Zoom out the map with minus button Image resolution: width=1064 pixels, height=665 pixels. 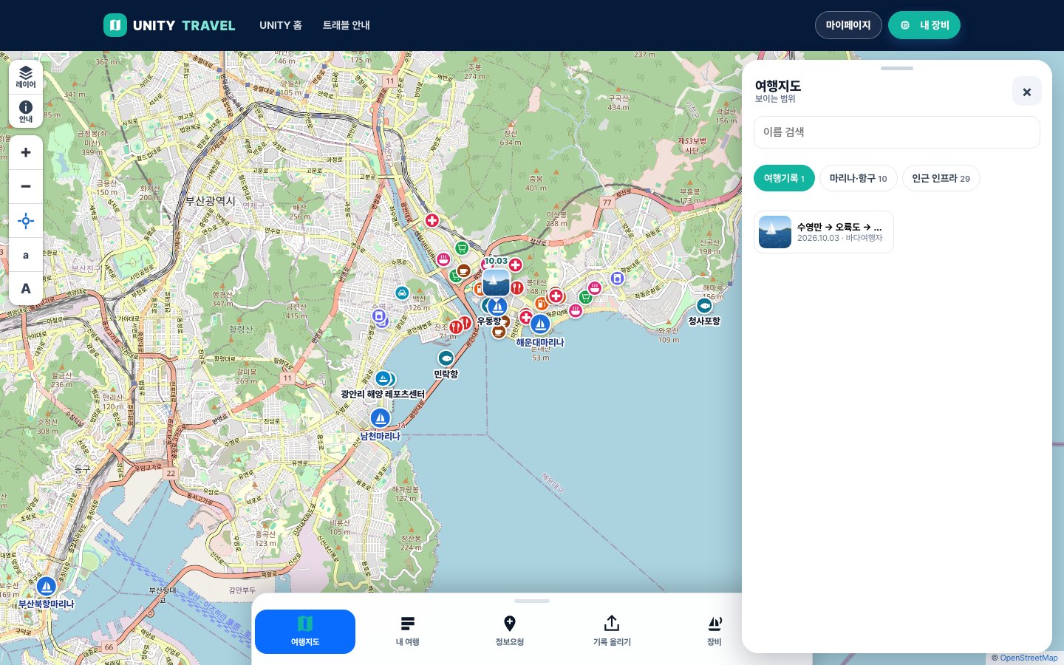pos(26,186)
